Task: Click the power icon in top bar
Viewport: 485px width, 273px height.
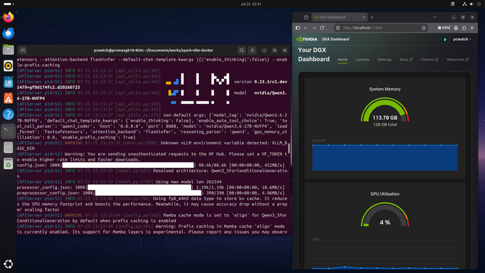Action: click(479, 4)
